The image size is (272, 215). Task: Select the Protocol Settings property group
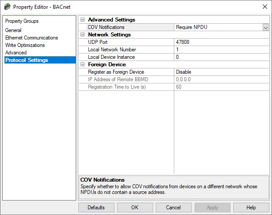(40, 60)
